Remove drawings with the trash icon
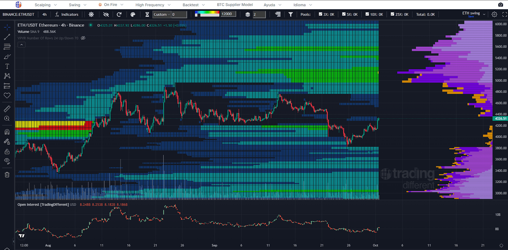The height and width of the screenshot is (250, 508). point(7,175)
